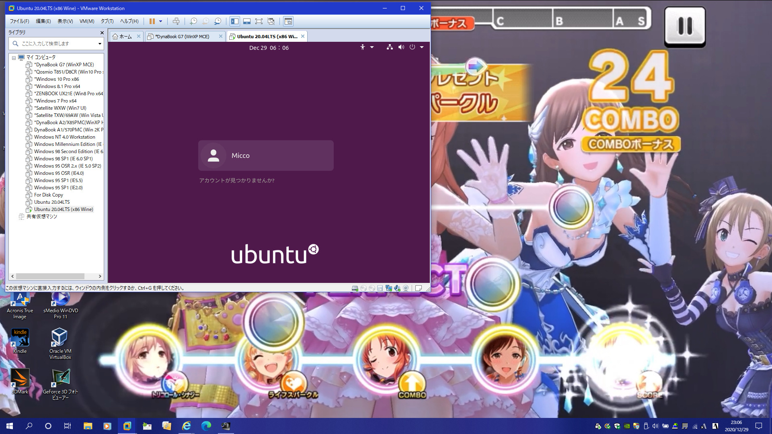772x434 pixels.
Task: Click the Ubuntu network status icon
Action: pos(390,47)
